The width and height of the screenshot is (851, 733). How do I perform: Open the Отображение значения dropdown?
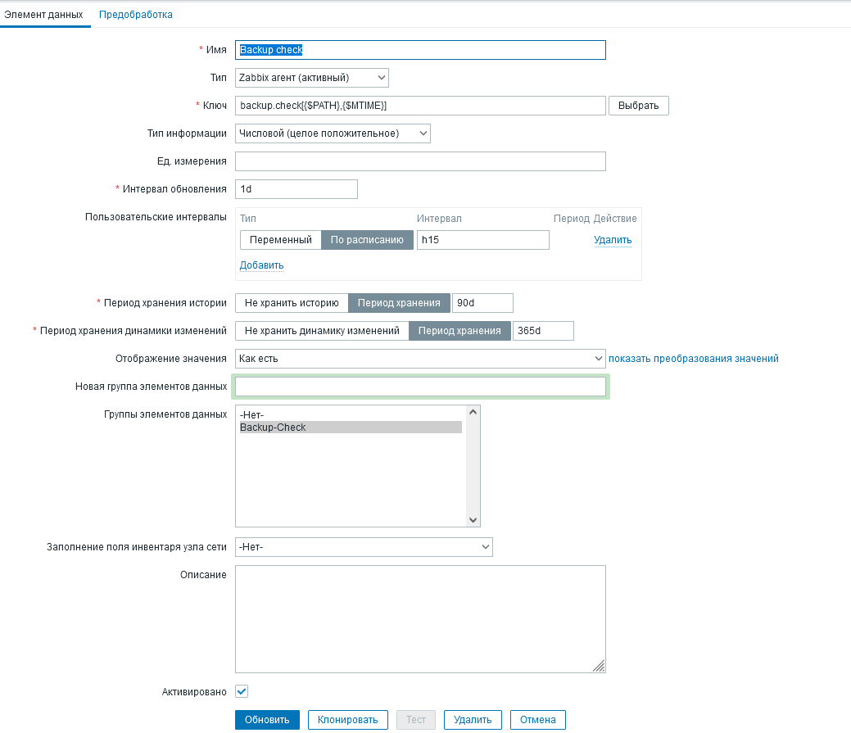tap(420, 358)
